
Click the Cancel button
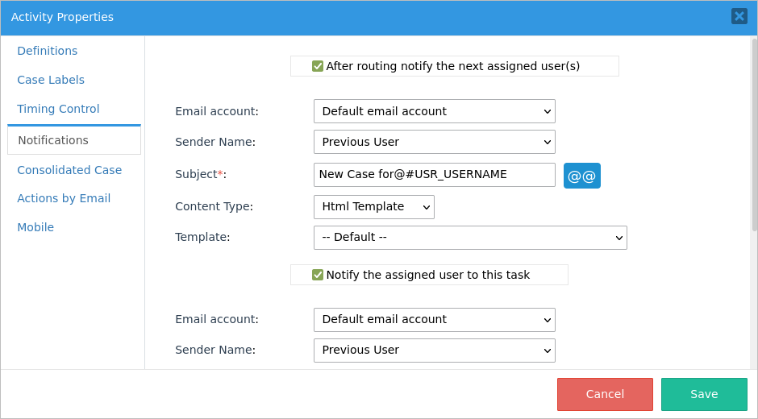click(x=605, y=394)
